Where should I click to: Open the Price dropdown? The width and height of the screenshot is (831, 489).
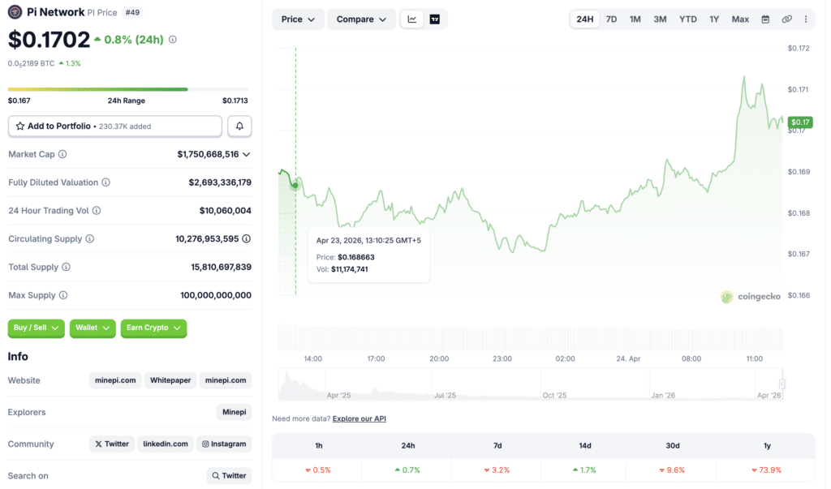coord(298,19)
